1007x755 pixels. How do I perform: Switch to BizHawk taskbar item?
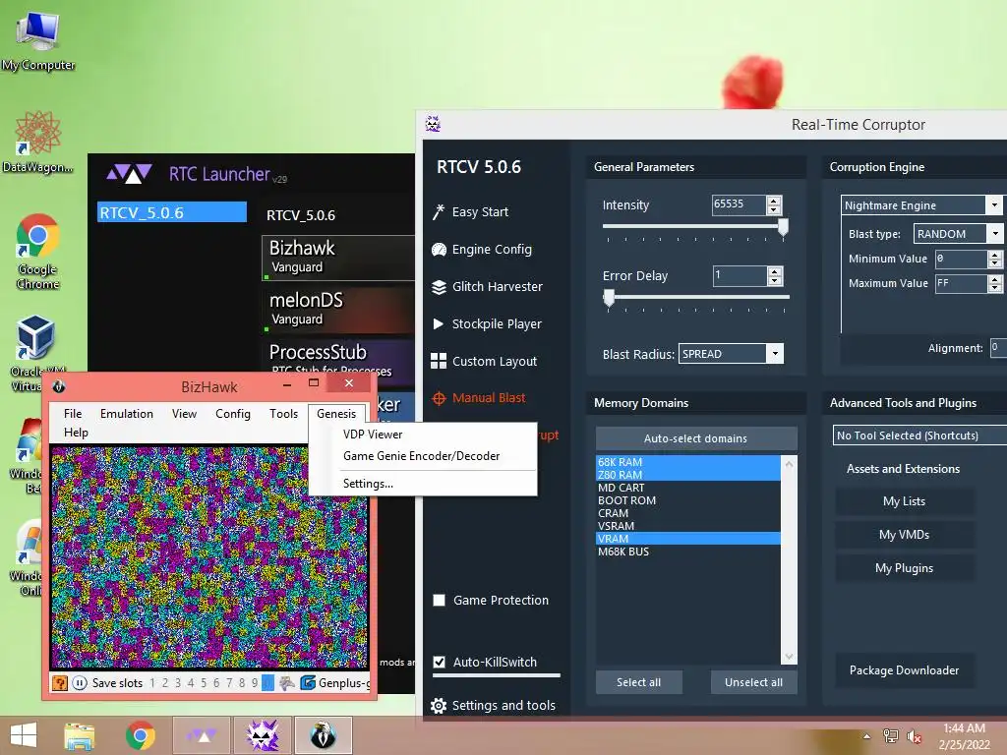click(x=323, y=735)
